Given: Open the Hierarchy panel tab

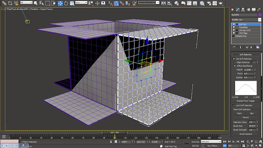Looking at the screenshot, I should [243, 10].
